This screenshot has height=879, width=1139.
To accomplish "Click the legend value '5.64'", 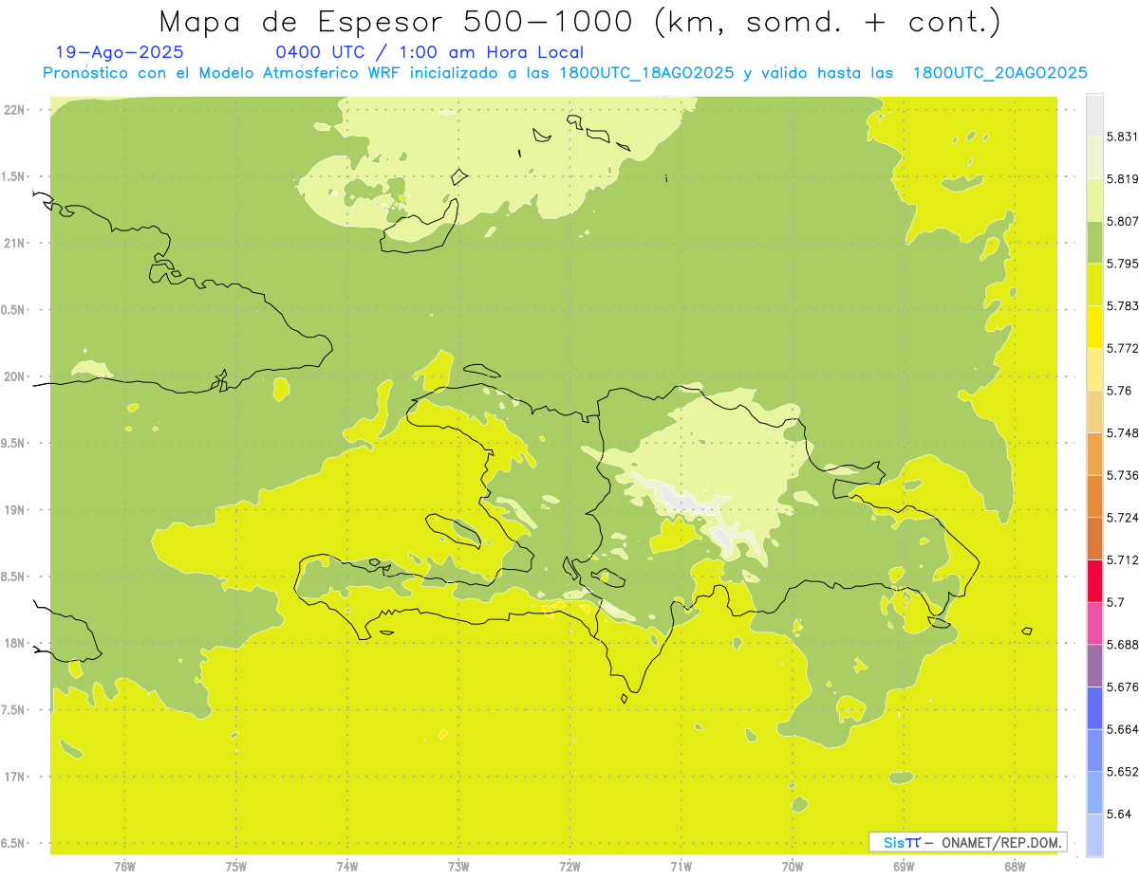I will pyautogui.click(x=1118, y=814).
